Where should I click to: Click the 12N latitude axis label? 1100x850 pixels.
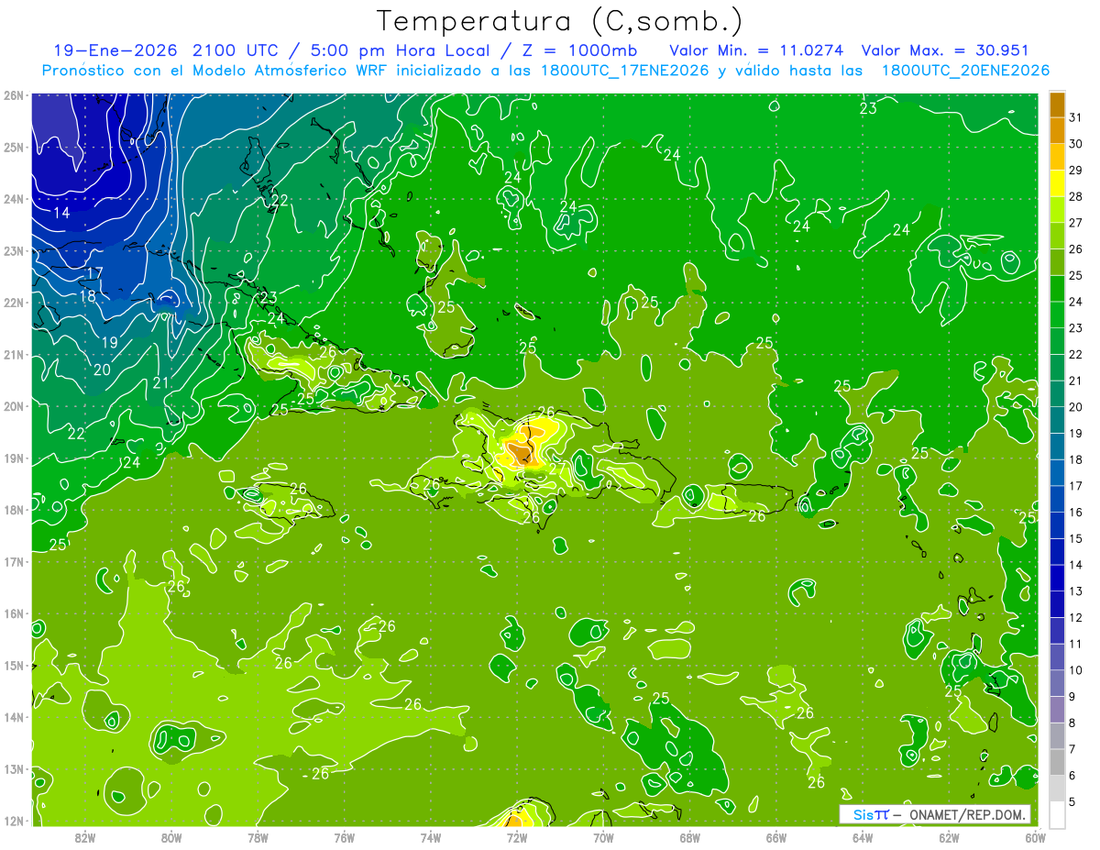click(x=14, y=821)
